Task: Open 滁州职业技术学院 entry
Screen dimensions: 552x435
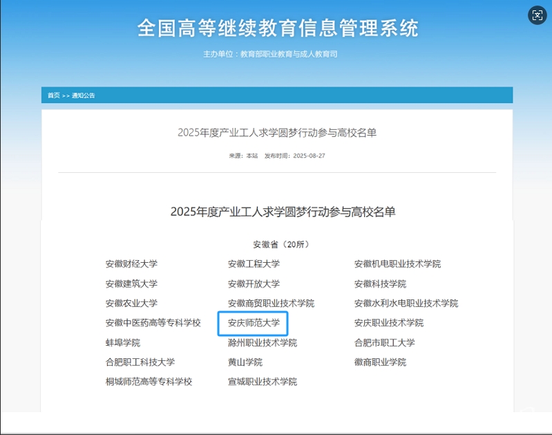Action: point(263,342)
